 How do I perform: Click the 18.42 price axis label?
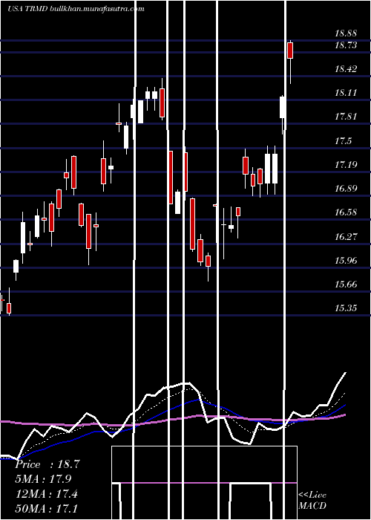(346, 69)
